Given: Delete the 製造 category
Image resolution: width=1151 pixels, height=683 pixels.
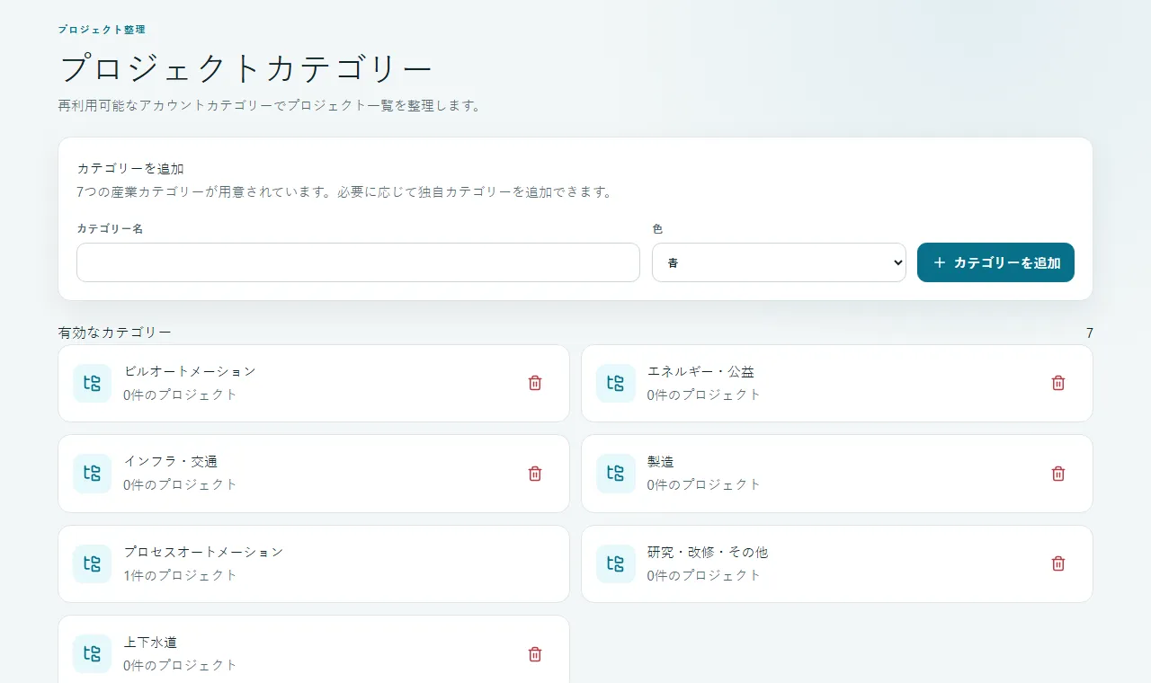Looking at the screenshot, I should click(1058, 474).
